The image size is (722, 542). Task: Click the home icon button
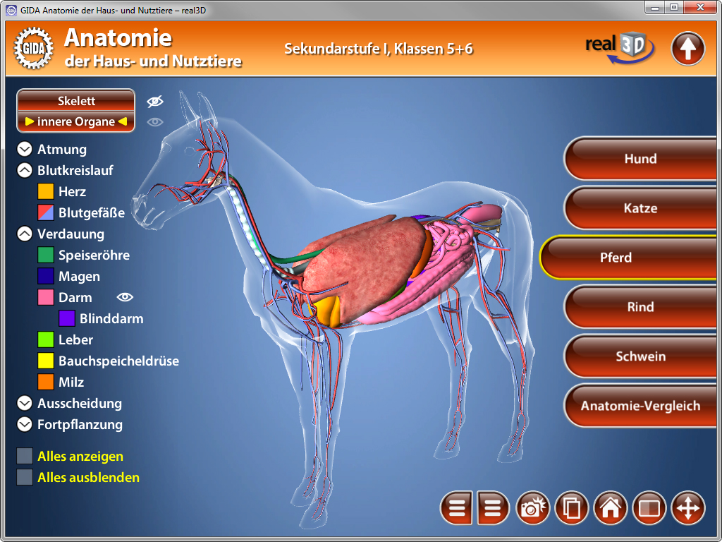click(611, 507)
